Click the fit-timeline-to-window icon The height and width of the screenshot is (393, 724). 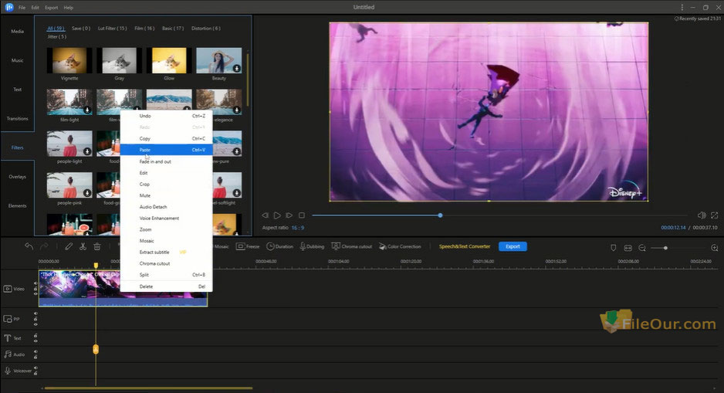coord(628,248)
